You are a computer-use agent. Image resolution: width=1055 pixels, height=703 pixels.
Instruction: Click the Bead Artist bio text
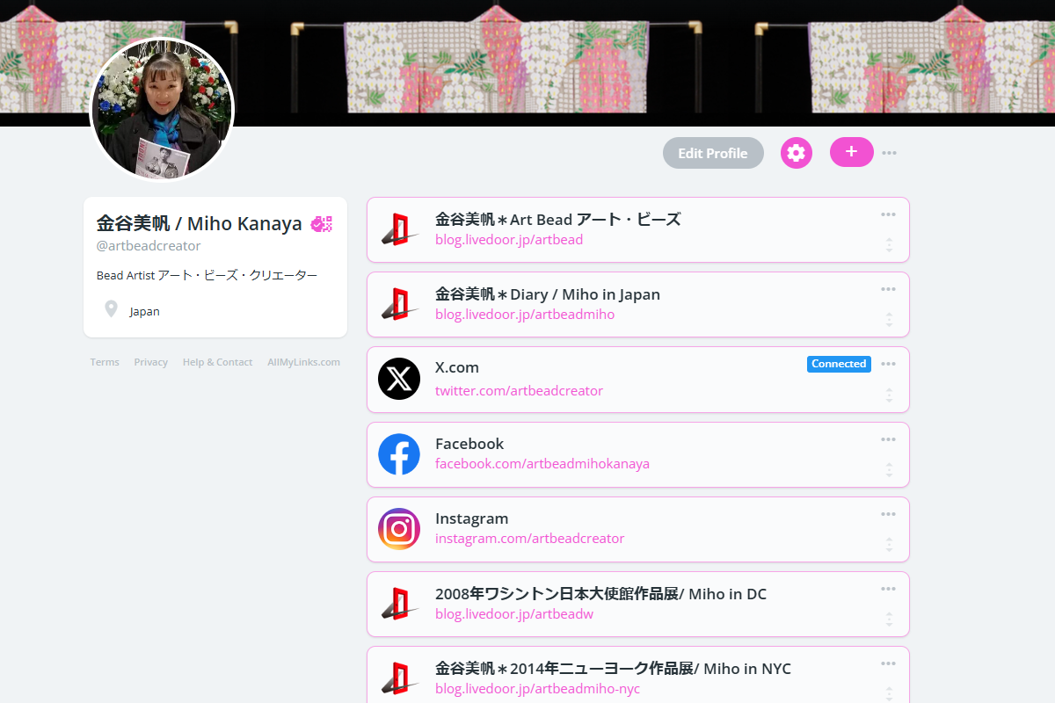(x=207, y=276)
